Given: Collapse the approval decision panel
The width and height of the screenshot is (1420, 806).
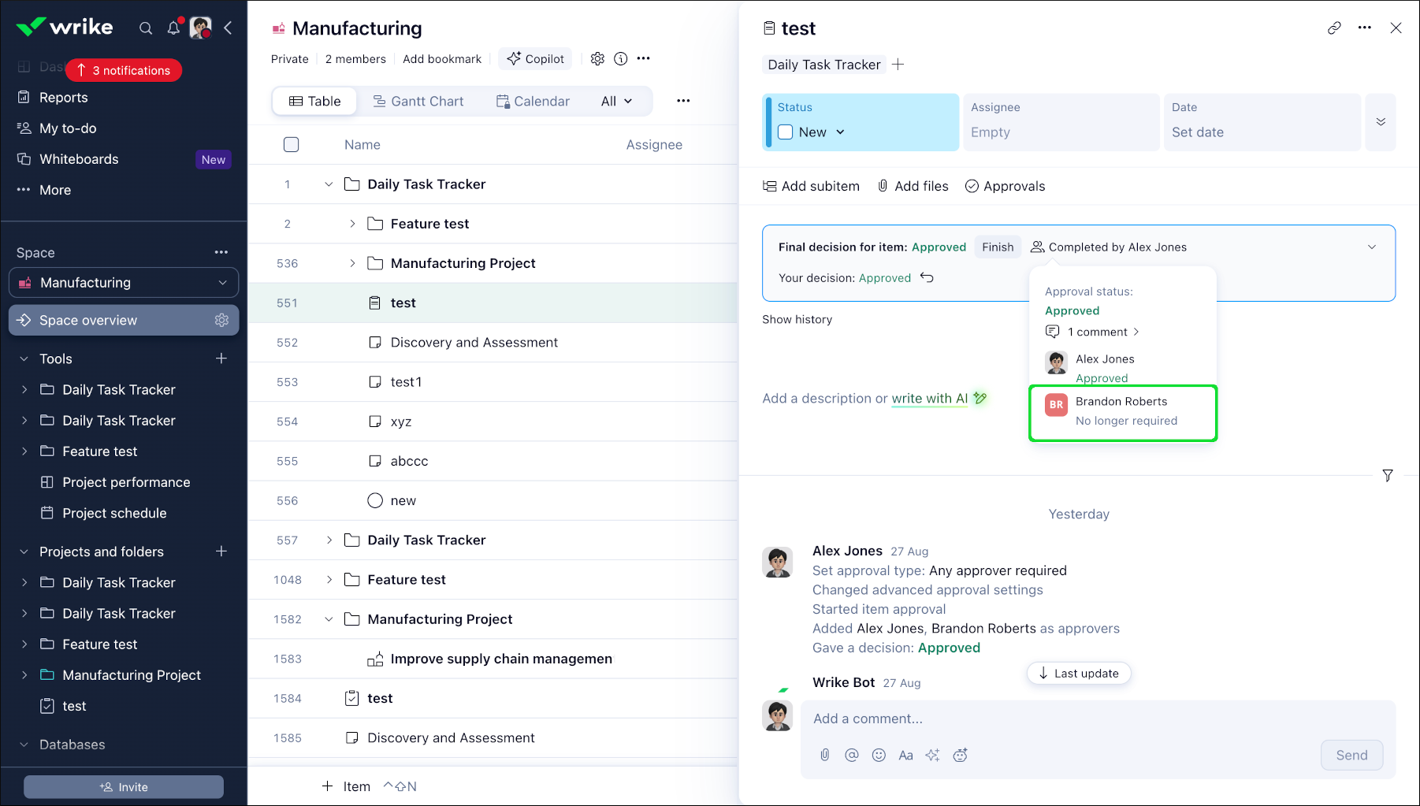Looking at the screenshot, I should click(1372, 247).
